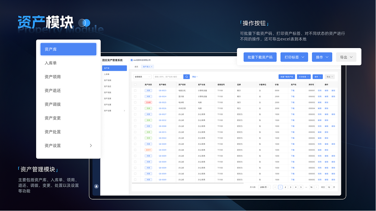
Task: Go to the previous page with the left arrow
Action: click(275, 187)
